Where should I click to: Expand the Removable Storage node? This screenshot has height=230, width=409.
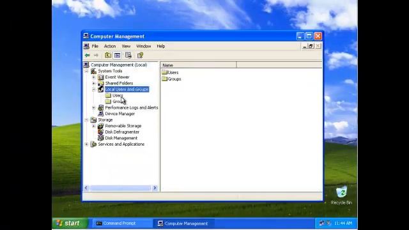coord(94,126)
